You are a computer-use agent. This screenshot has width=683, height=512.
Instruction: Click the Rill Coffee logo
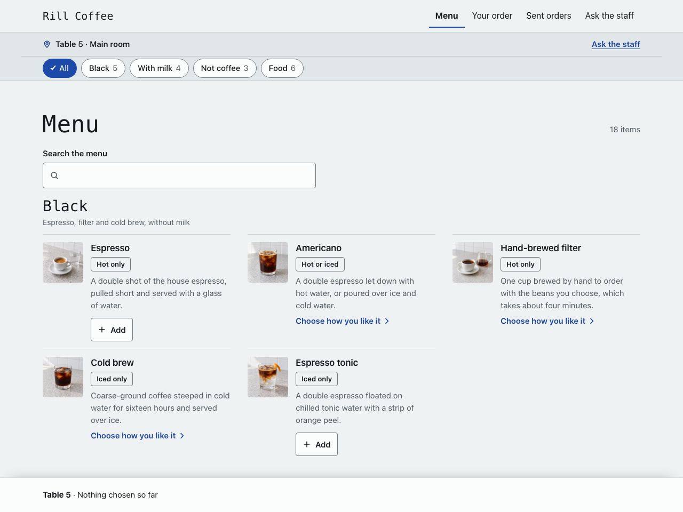pos(78,16)
